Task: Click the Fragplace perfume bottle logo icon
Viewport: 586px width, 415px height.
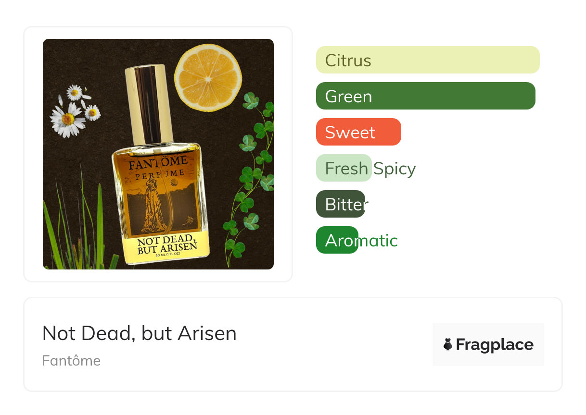Action: tap(448, 344)
